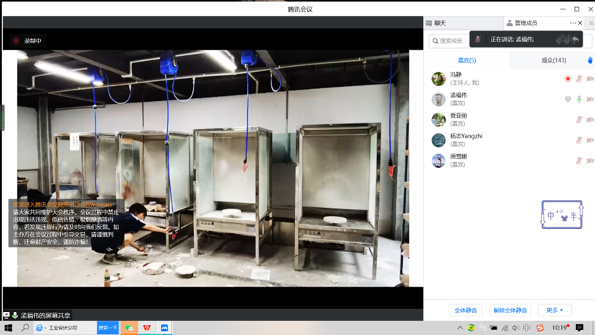This screenshot has height=335, width=595.
Task: Switch to the 观众(143) tab
Action: pyautogui.click(x=553, y=60)
